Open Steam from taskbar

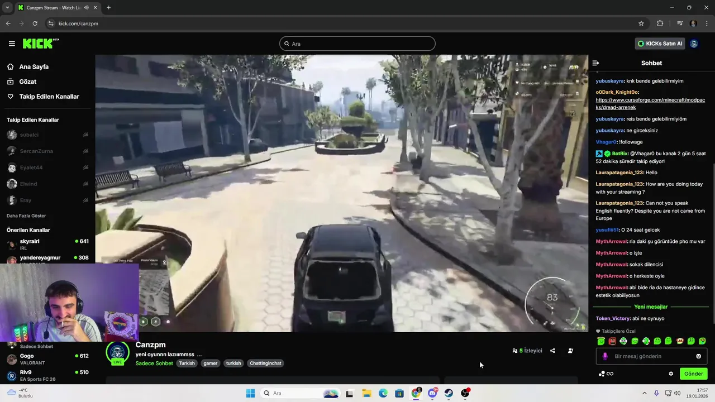(x=449, y=393)
